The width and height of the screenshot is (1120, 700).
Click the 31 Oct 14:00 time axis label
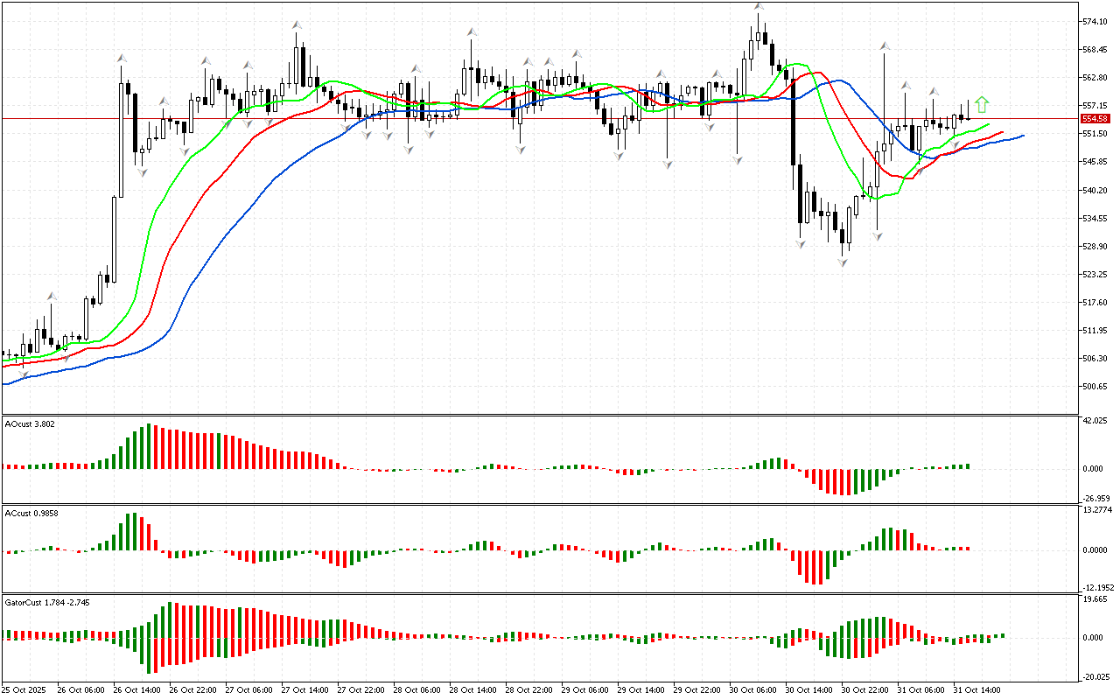point(977,689)
